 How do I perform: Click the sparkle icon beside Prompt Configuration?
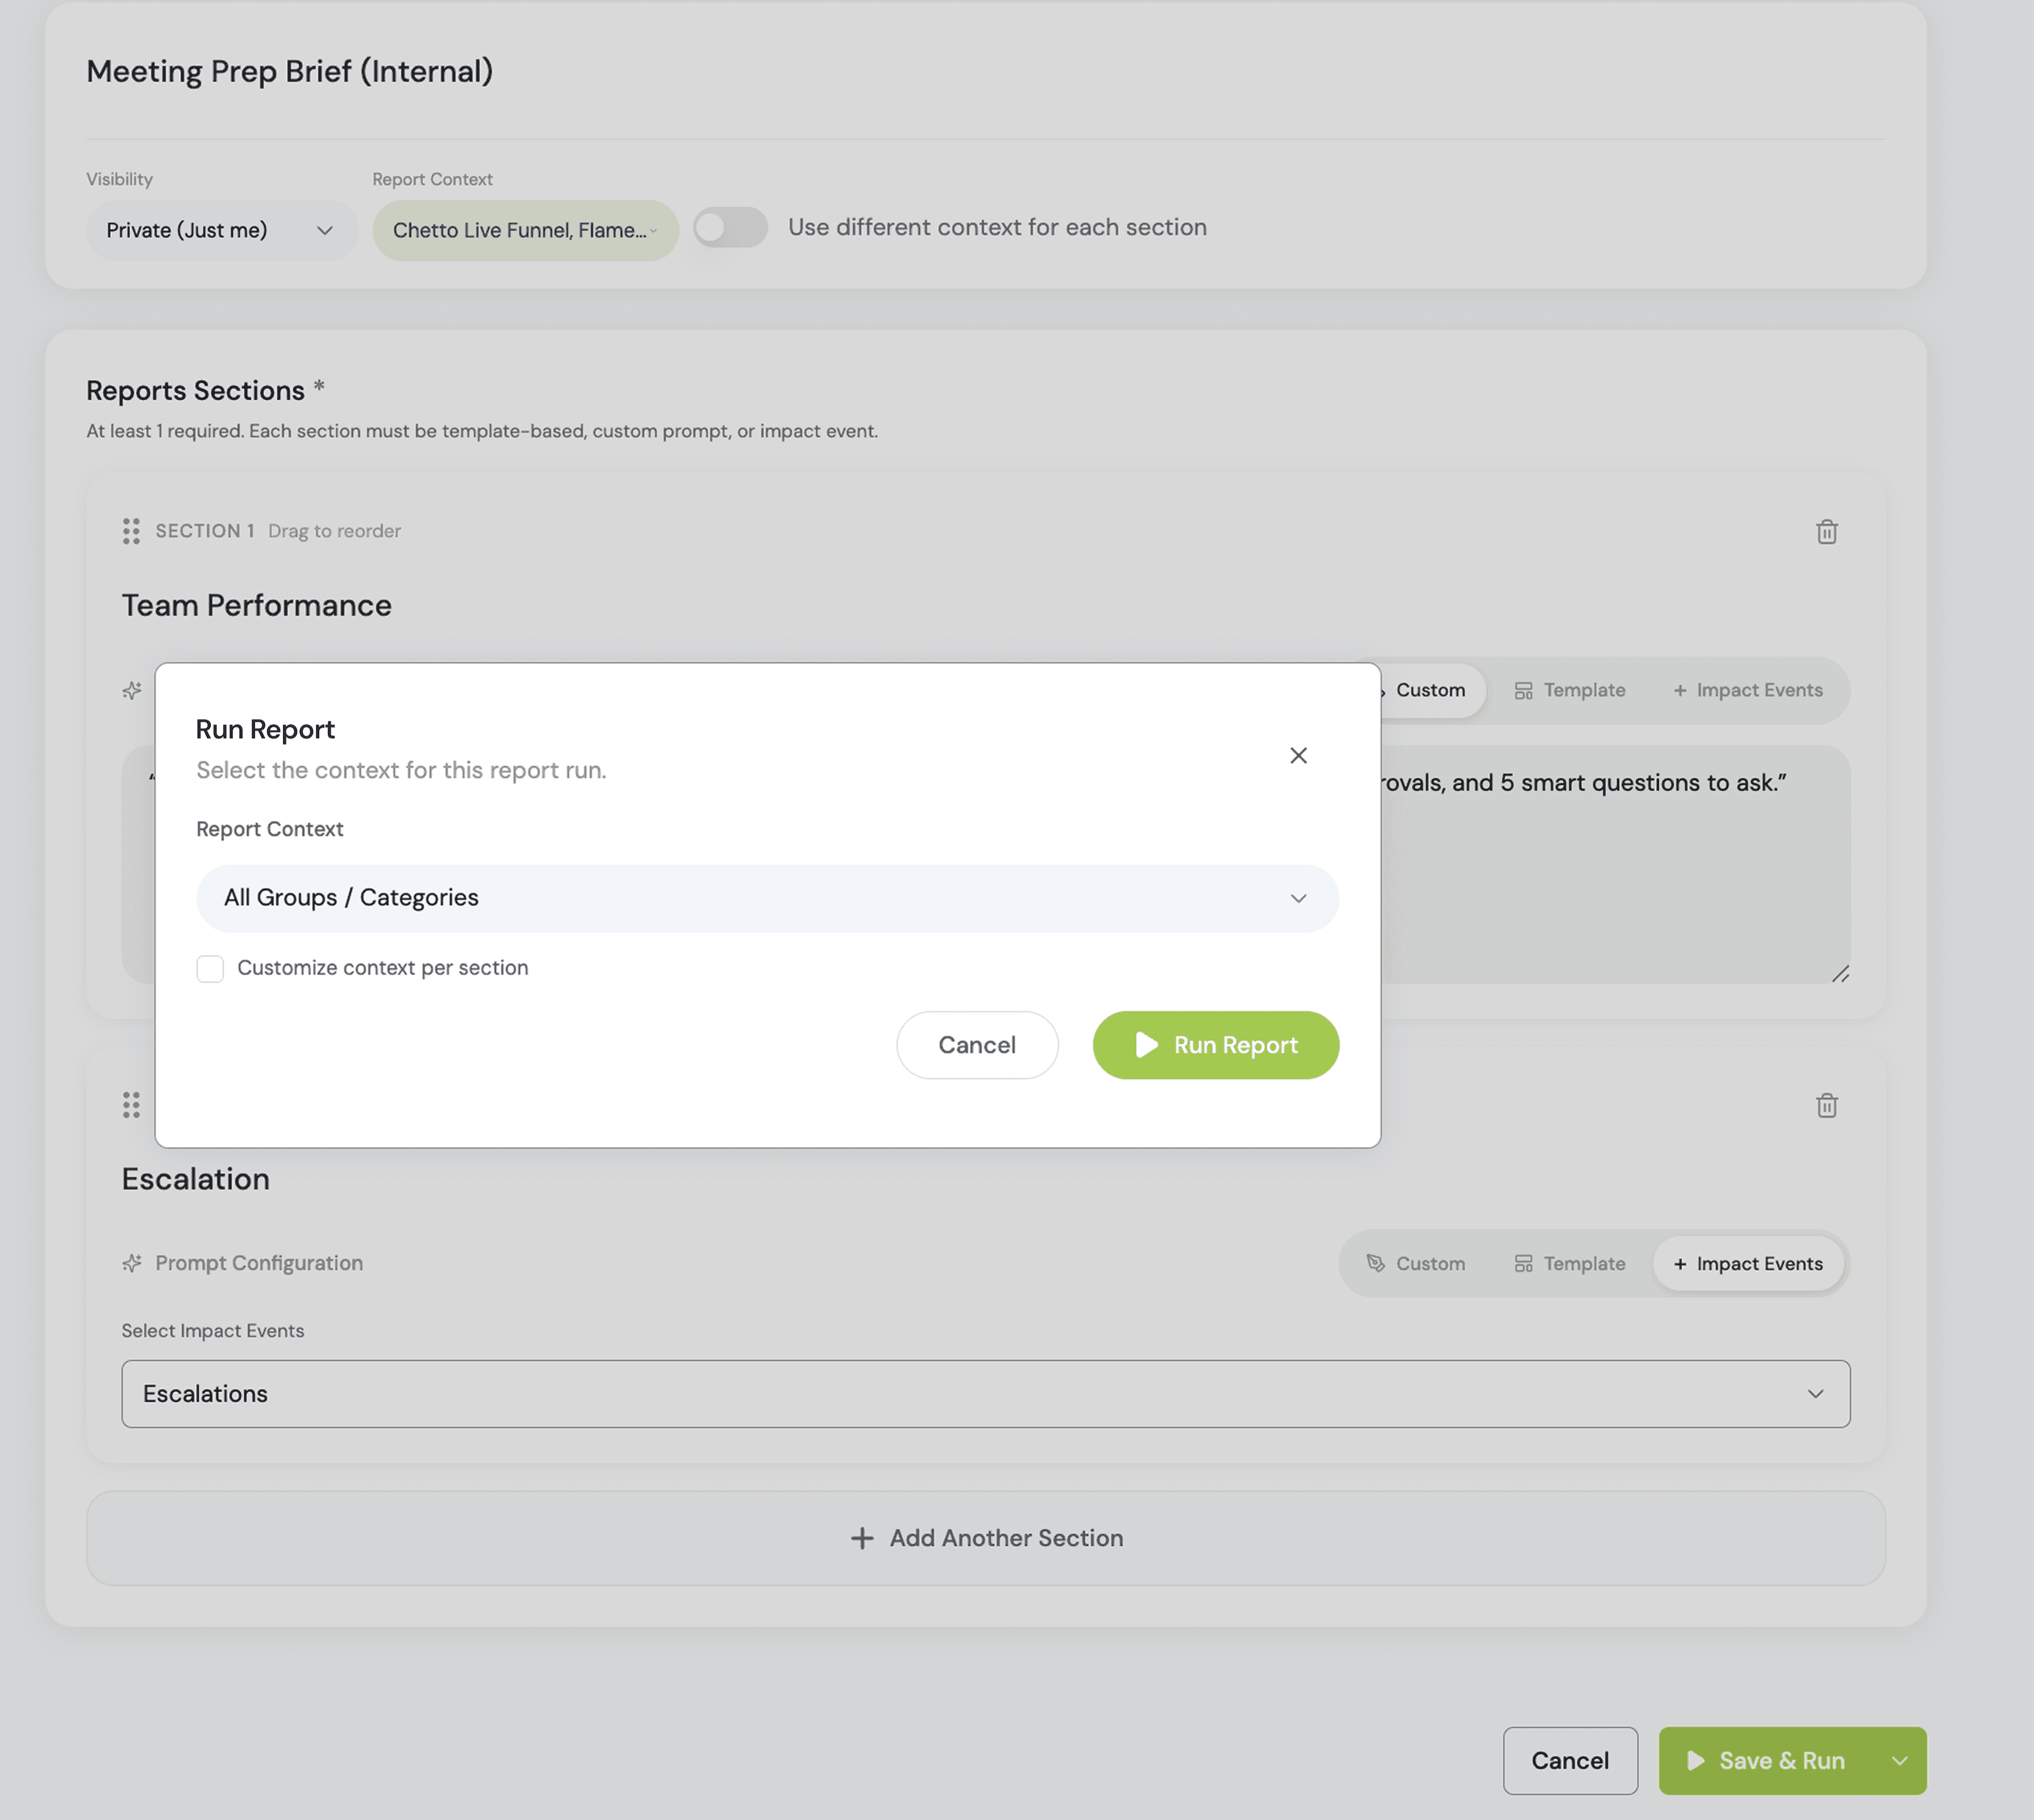(132, 1263)
